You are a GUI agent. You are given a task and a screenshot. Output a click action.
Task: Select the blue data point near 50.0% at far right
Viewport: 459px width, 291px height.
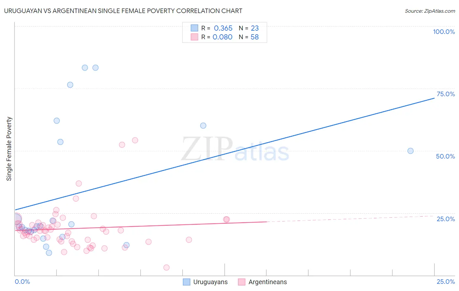pyautogui.click(x=411, y=151)
